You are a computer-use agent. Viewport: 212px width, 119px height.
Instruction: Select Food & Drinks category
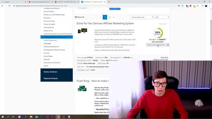pos(49,27)
